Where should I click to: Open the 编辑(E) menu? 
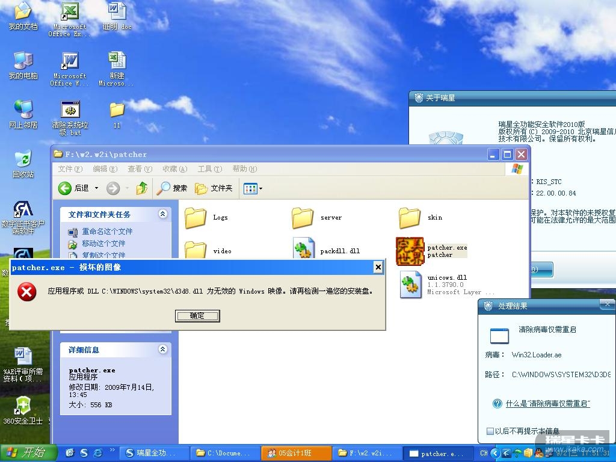[x=105, y=169]
